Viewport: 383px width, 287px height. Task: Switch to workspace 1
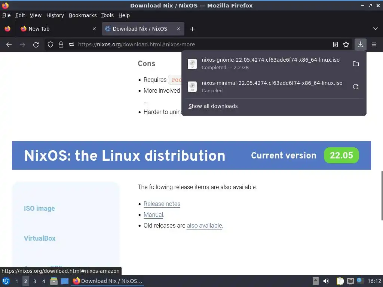point(16,281)
